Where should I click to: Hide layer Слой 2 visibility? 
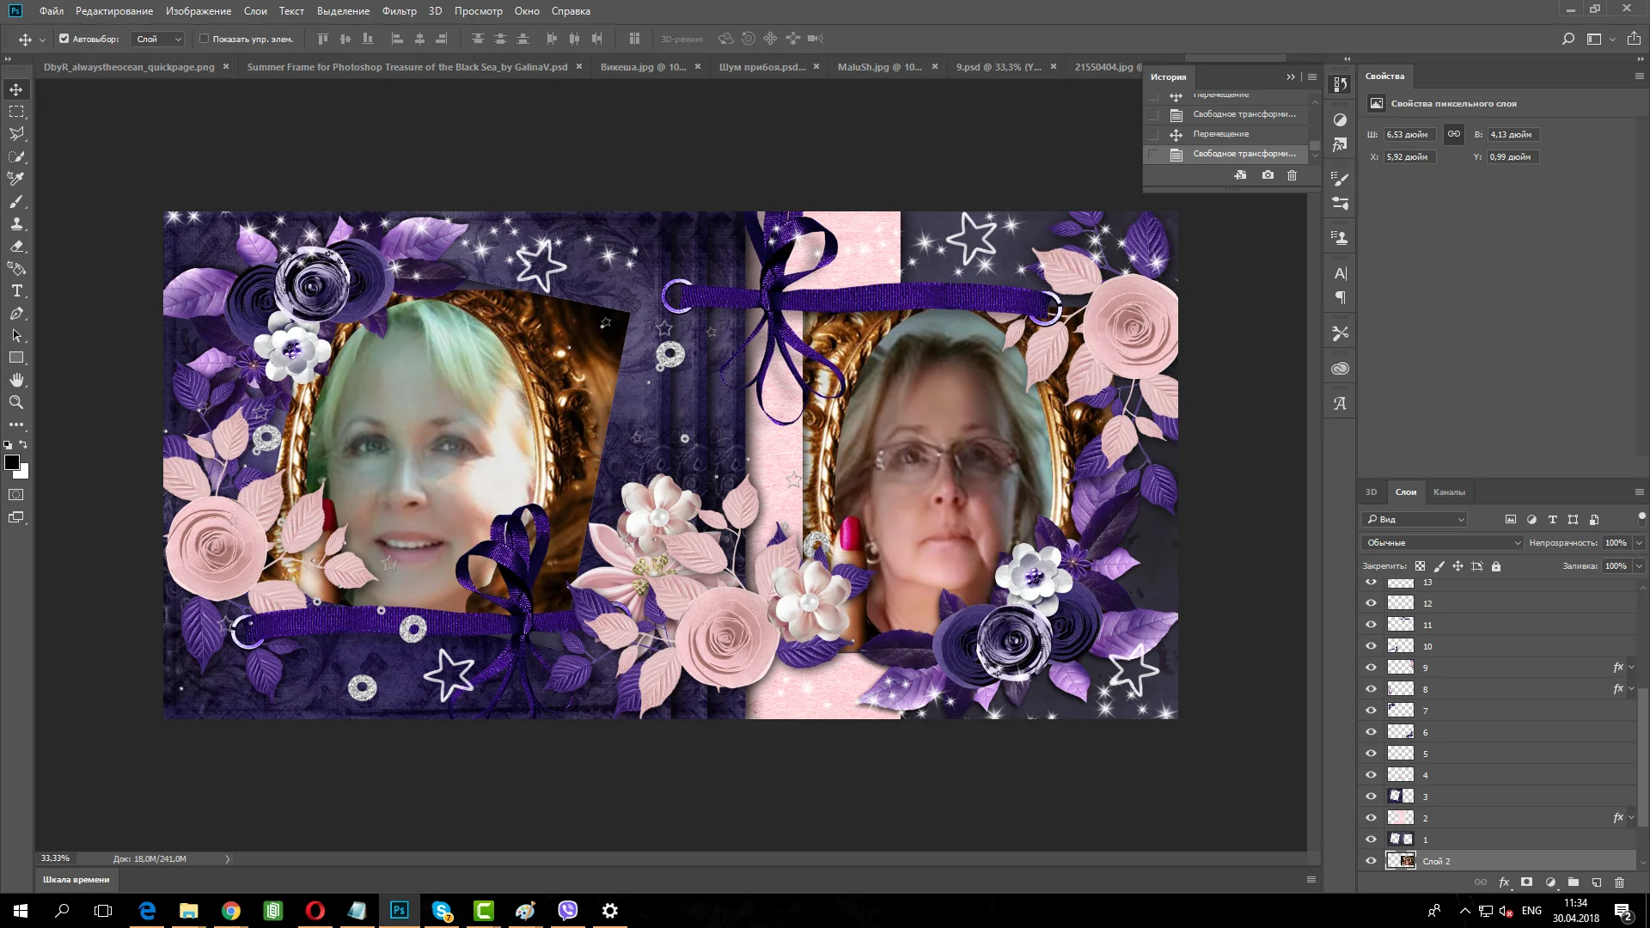coord(1371,861)
